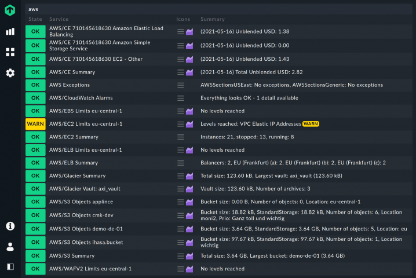This screenshot has height=278, width=416.
Task: Click the Checkmk logo icon
Action: point(10,10)
